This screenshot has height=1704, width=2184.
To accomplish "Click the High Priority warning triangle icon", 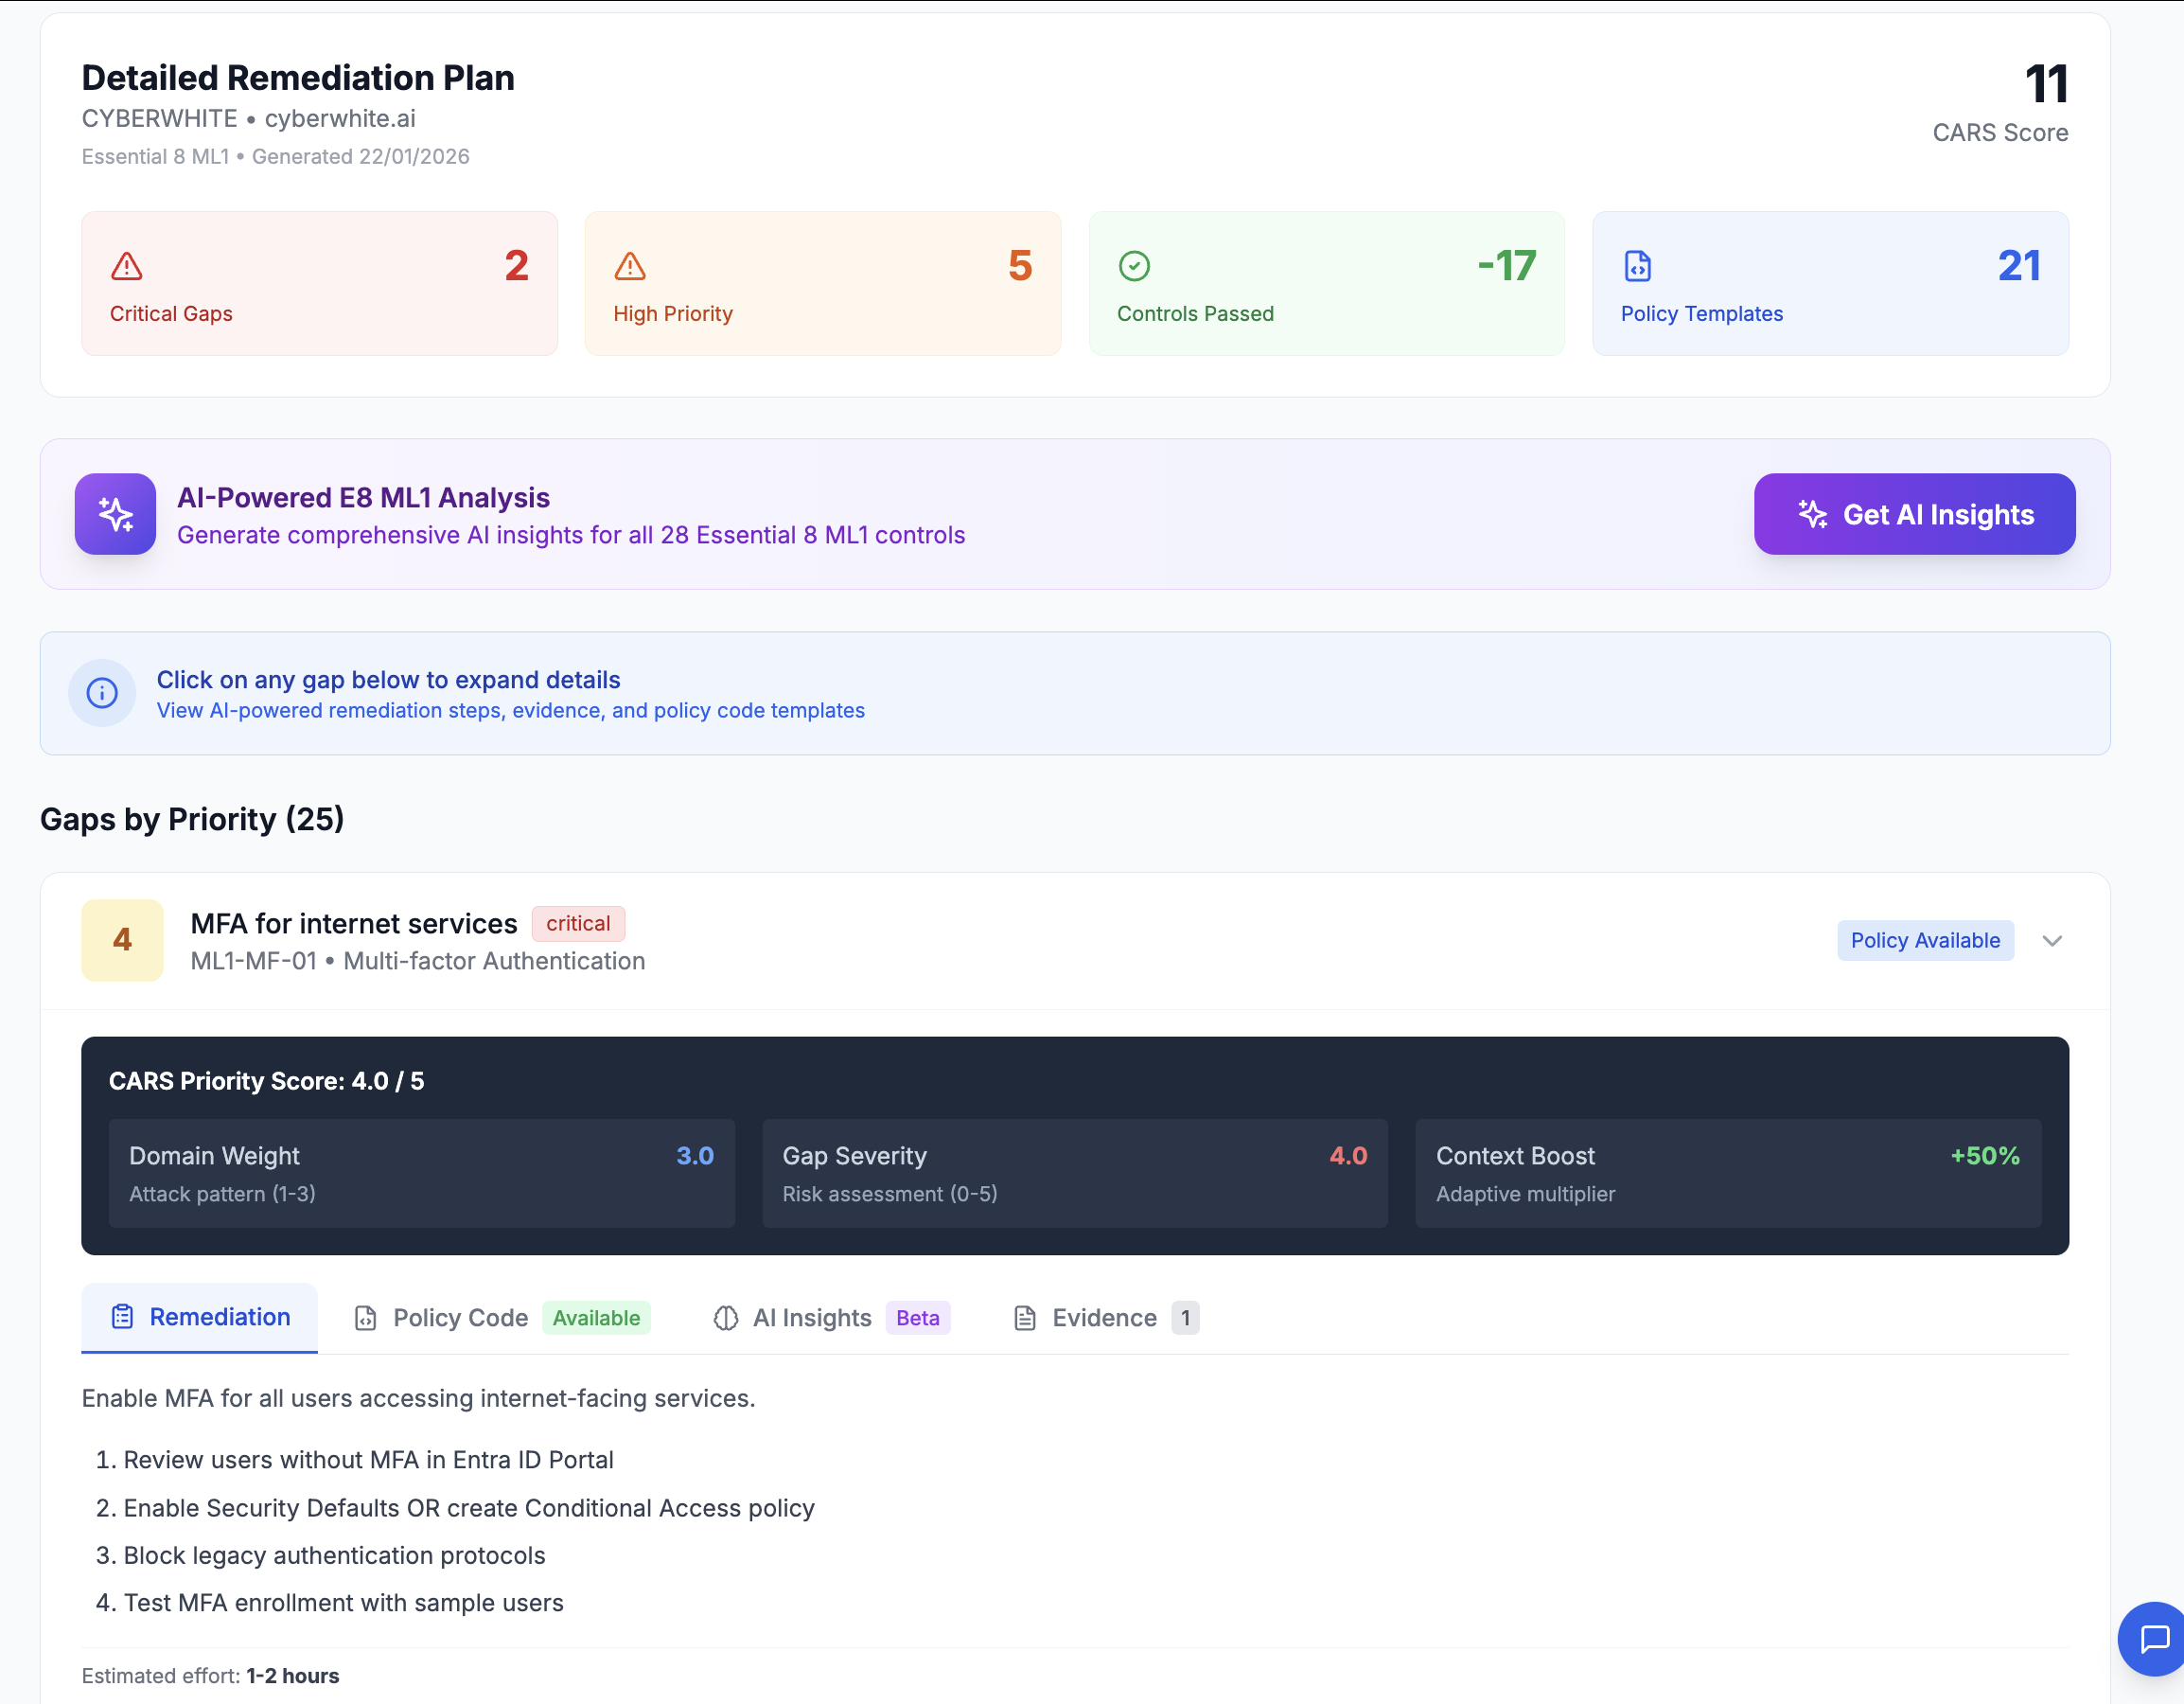I will (630, 266).
